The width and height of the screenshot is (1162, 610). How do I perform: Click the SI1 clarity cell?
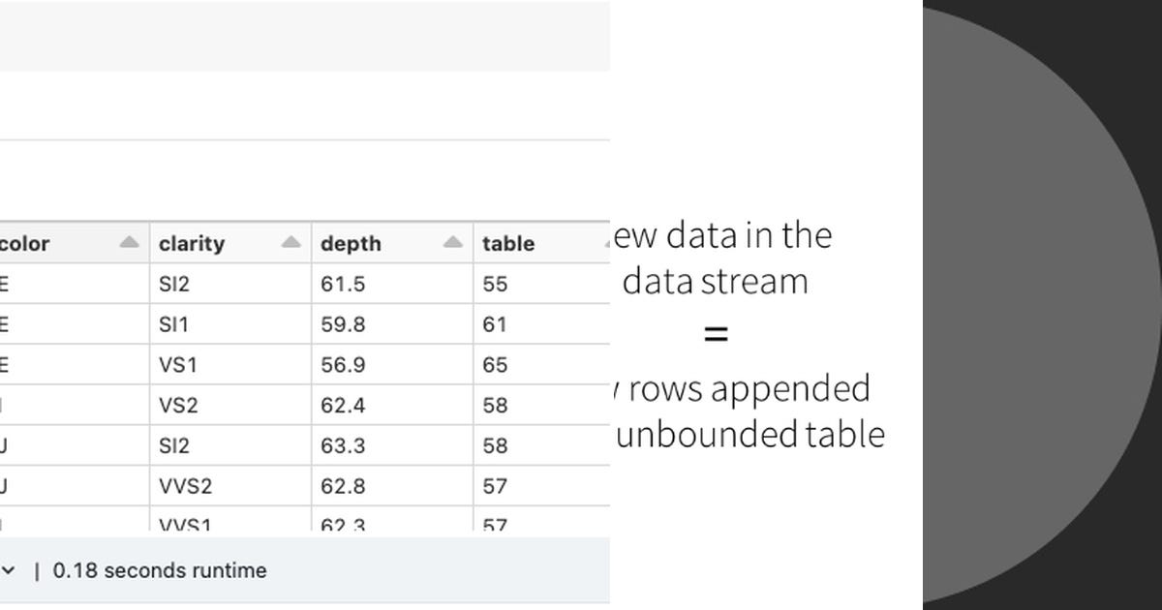pyautogui.click(x=173, y=324)
